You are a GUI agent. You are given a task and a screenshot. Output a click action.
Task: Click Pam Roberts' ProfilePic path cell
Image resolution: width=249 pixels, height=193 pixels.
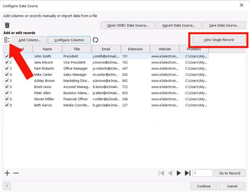196,69
